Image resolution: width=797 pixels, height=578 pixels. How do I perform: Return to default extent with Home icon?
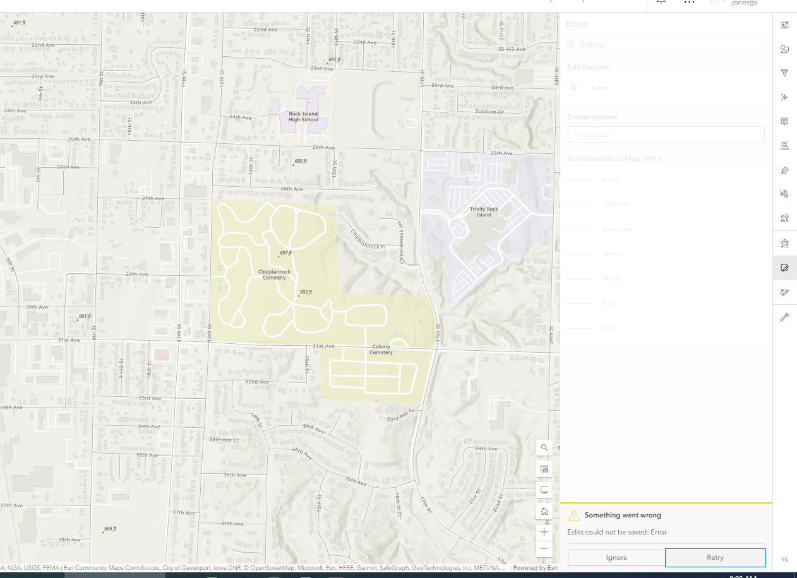coord(544,511)
